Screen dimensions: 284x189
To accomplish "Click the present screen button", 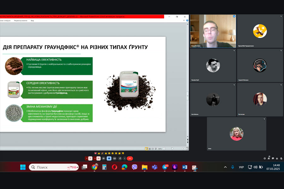I will pyautogui.click(x=115, y=158).
